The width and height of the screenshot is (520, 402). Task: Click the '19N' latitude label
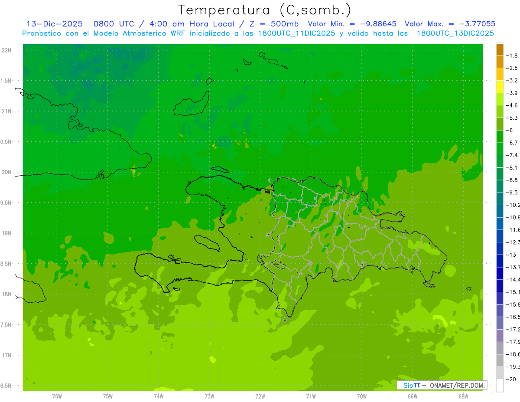(6, 233)
